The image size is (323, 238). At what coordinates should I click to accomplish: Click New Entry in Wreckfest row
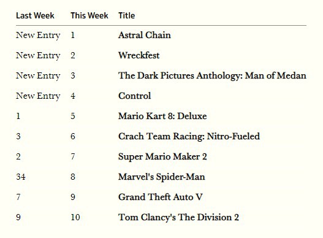tap(38, 55)
